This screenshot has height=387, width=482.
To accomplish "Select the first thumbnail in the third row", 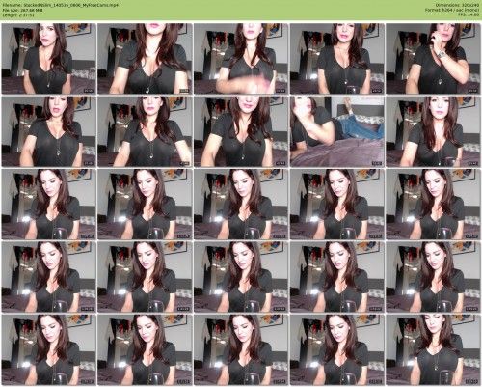I will pyautogui.click(x=48, y=204).
